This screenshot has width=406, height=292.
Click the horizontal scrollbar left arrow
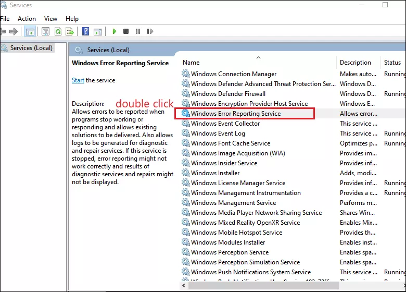pos(184,285)
